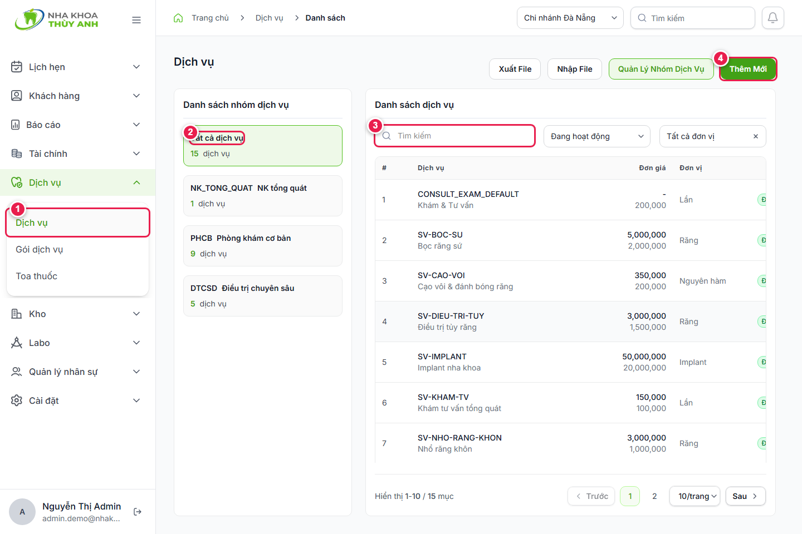Go to the next page with Sau
This screenshot has height=534, width=802.
point(746,496)
